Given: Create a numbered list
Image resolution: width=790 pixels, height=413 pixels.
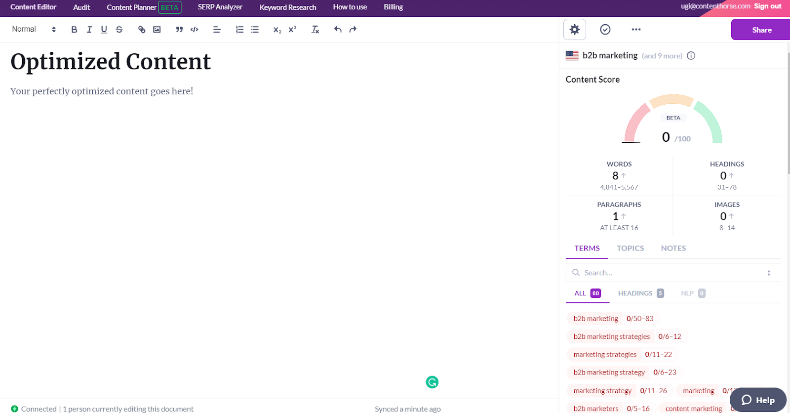Looking at the screenshot, I should (x=239, y=30).
